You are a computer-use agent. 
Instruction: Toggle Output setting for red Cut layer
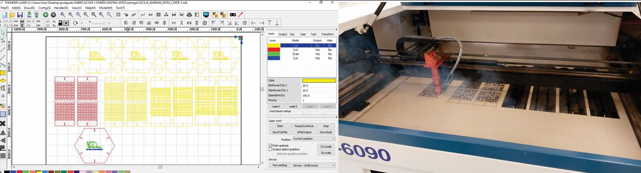[317, 50]
